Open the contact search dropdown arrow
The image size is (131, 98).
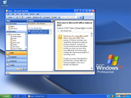click(78, 17)
